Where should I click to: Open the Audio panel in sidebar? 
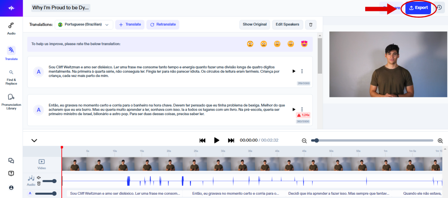pyautogui.click(x=11, y=28)
